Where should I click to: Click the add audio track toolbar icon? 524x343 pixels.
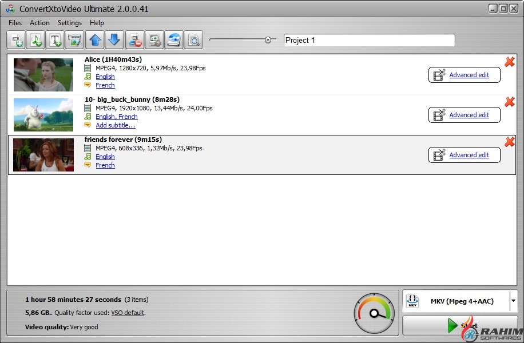coord(35,40)
